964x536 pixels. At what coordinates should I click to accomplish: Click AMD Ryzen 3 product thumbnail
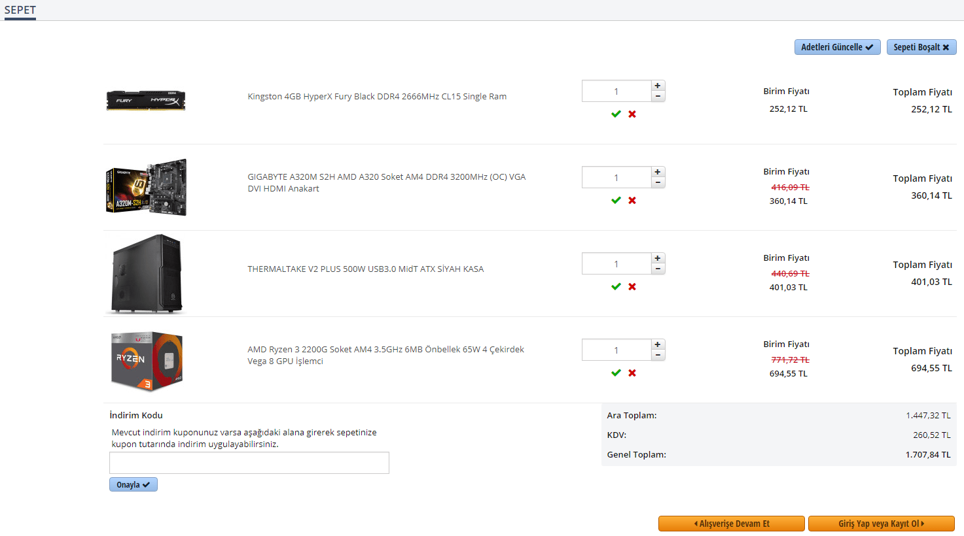click(147, 361)
